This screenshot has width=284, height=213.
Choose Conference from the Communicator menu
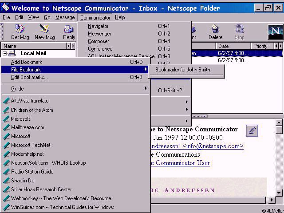pos(134,49)
